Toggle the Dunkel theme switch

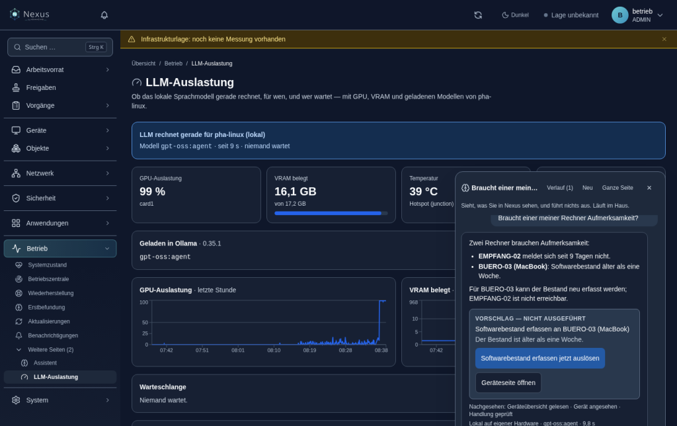pos(515,15)
